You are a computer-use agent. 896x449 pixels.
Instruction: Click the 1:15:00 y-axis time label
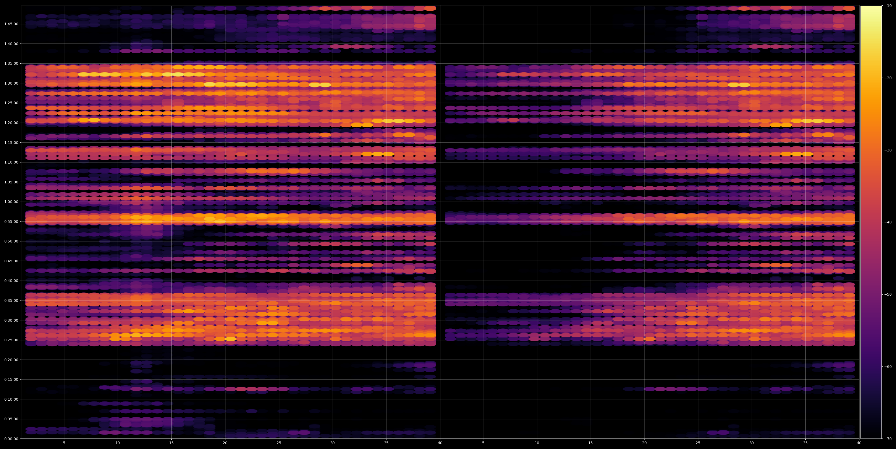[x=11, y=142]
